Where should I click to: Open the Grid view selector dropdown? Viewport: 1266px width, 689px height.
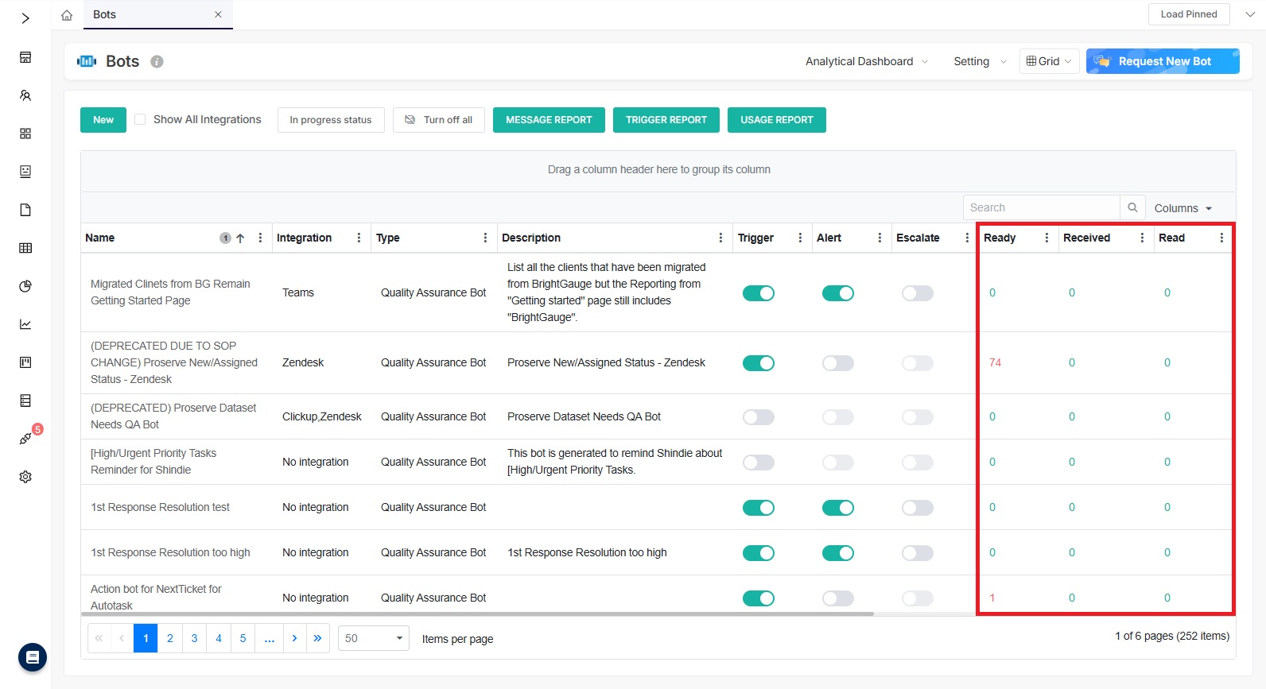click(x=1049, y=61)
